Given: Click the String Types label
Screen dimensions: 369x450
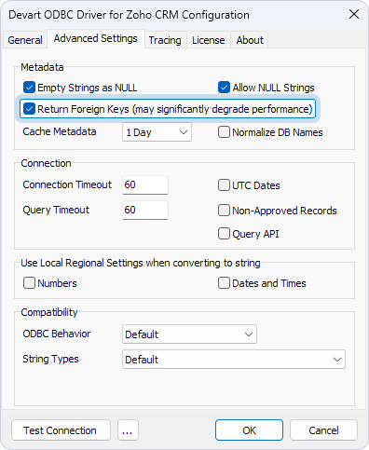Looking at the screenshot, I should (x=50, y=359).
